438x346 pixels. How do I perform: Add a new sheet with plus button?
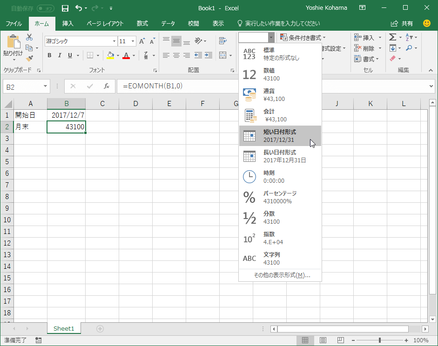coord(100,329)
